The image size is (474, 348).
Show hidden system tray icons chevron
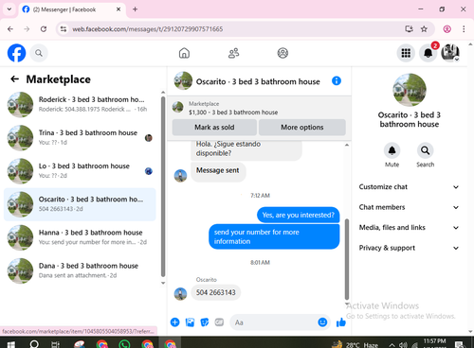(392, 345)
